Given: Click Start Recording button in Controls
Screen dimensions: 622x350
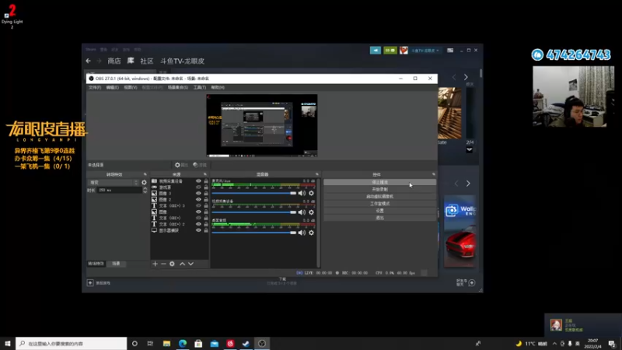Looking at the screenshot, I should click(x=379, y=189).
